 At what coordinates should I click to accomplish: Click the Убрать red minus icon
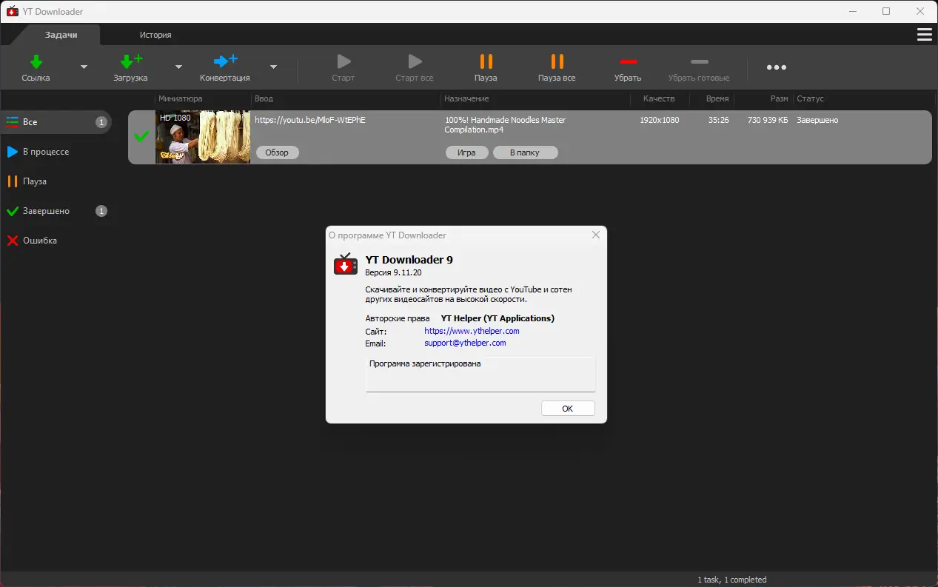tap(628, 61)
